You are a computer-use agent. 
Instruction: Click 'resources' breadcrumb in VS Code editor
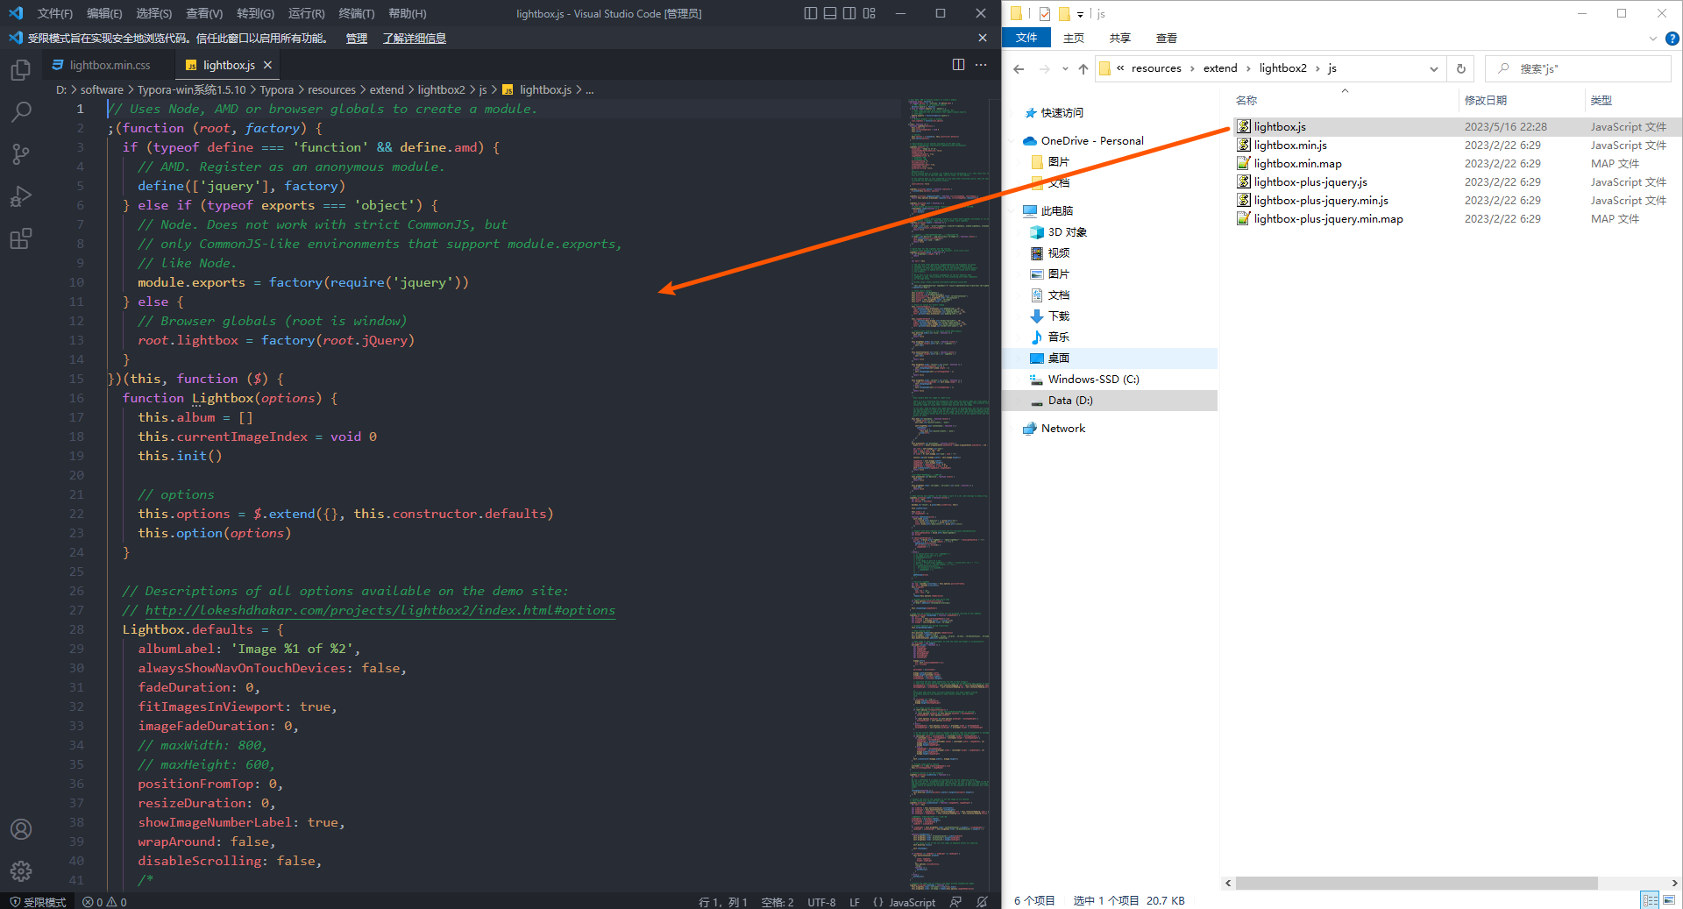point(331,89)
